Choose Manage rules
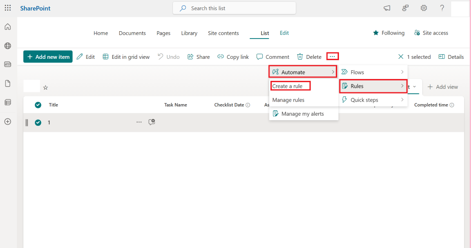 [288, 100]
